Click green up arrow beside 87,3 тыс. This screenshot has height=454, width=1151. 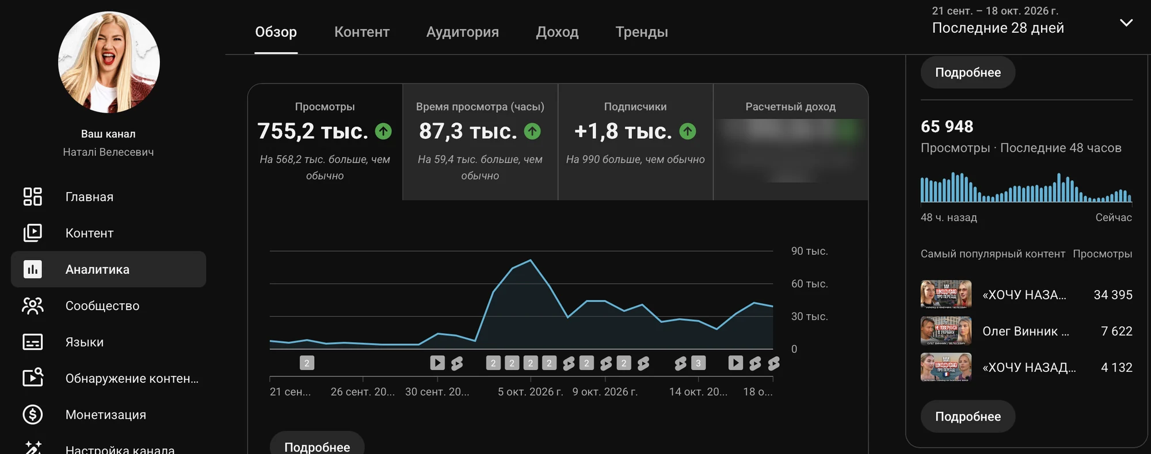532,131
